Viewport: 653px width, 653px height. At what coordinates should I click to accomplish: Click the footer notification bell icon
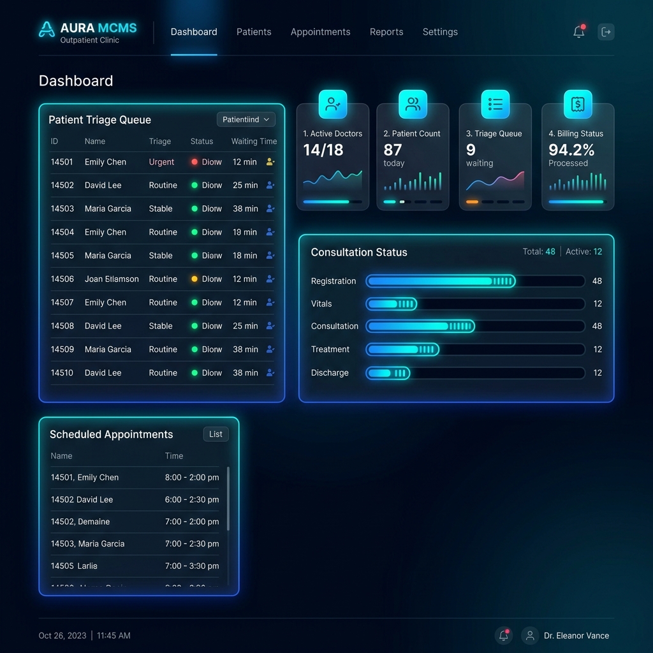point(504,636)
